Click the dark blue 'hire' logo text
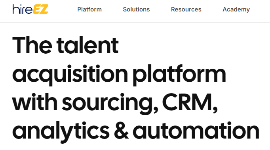 [22, 9]
